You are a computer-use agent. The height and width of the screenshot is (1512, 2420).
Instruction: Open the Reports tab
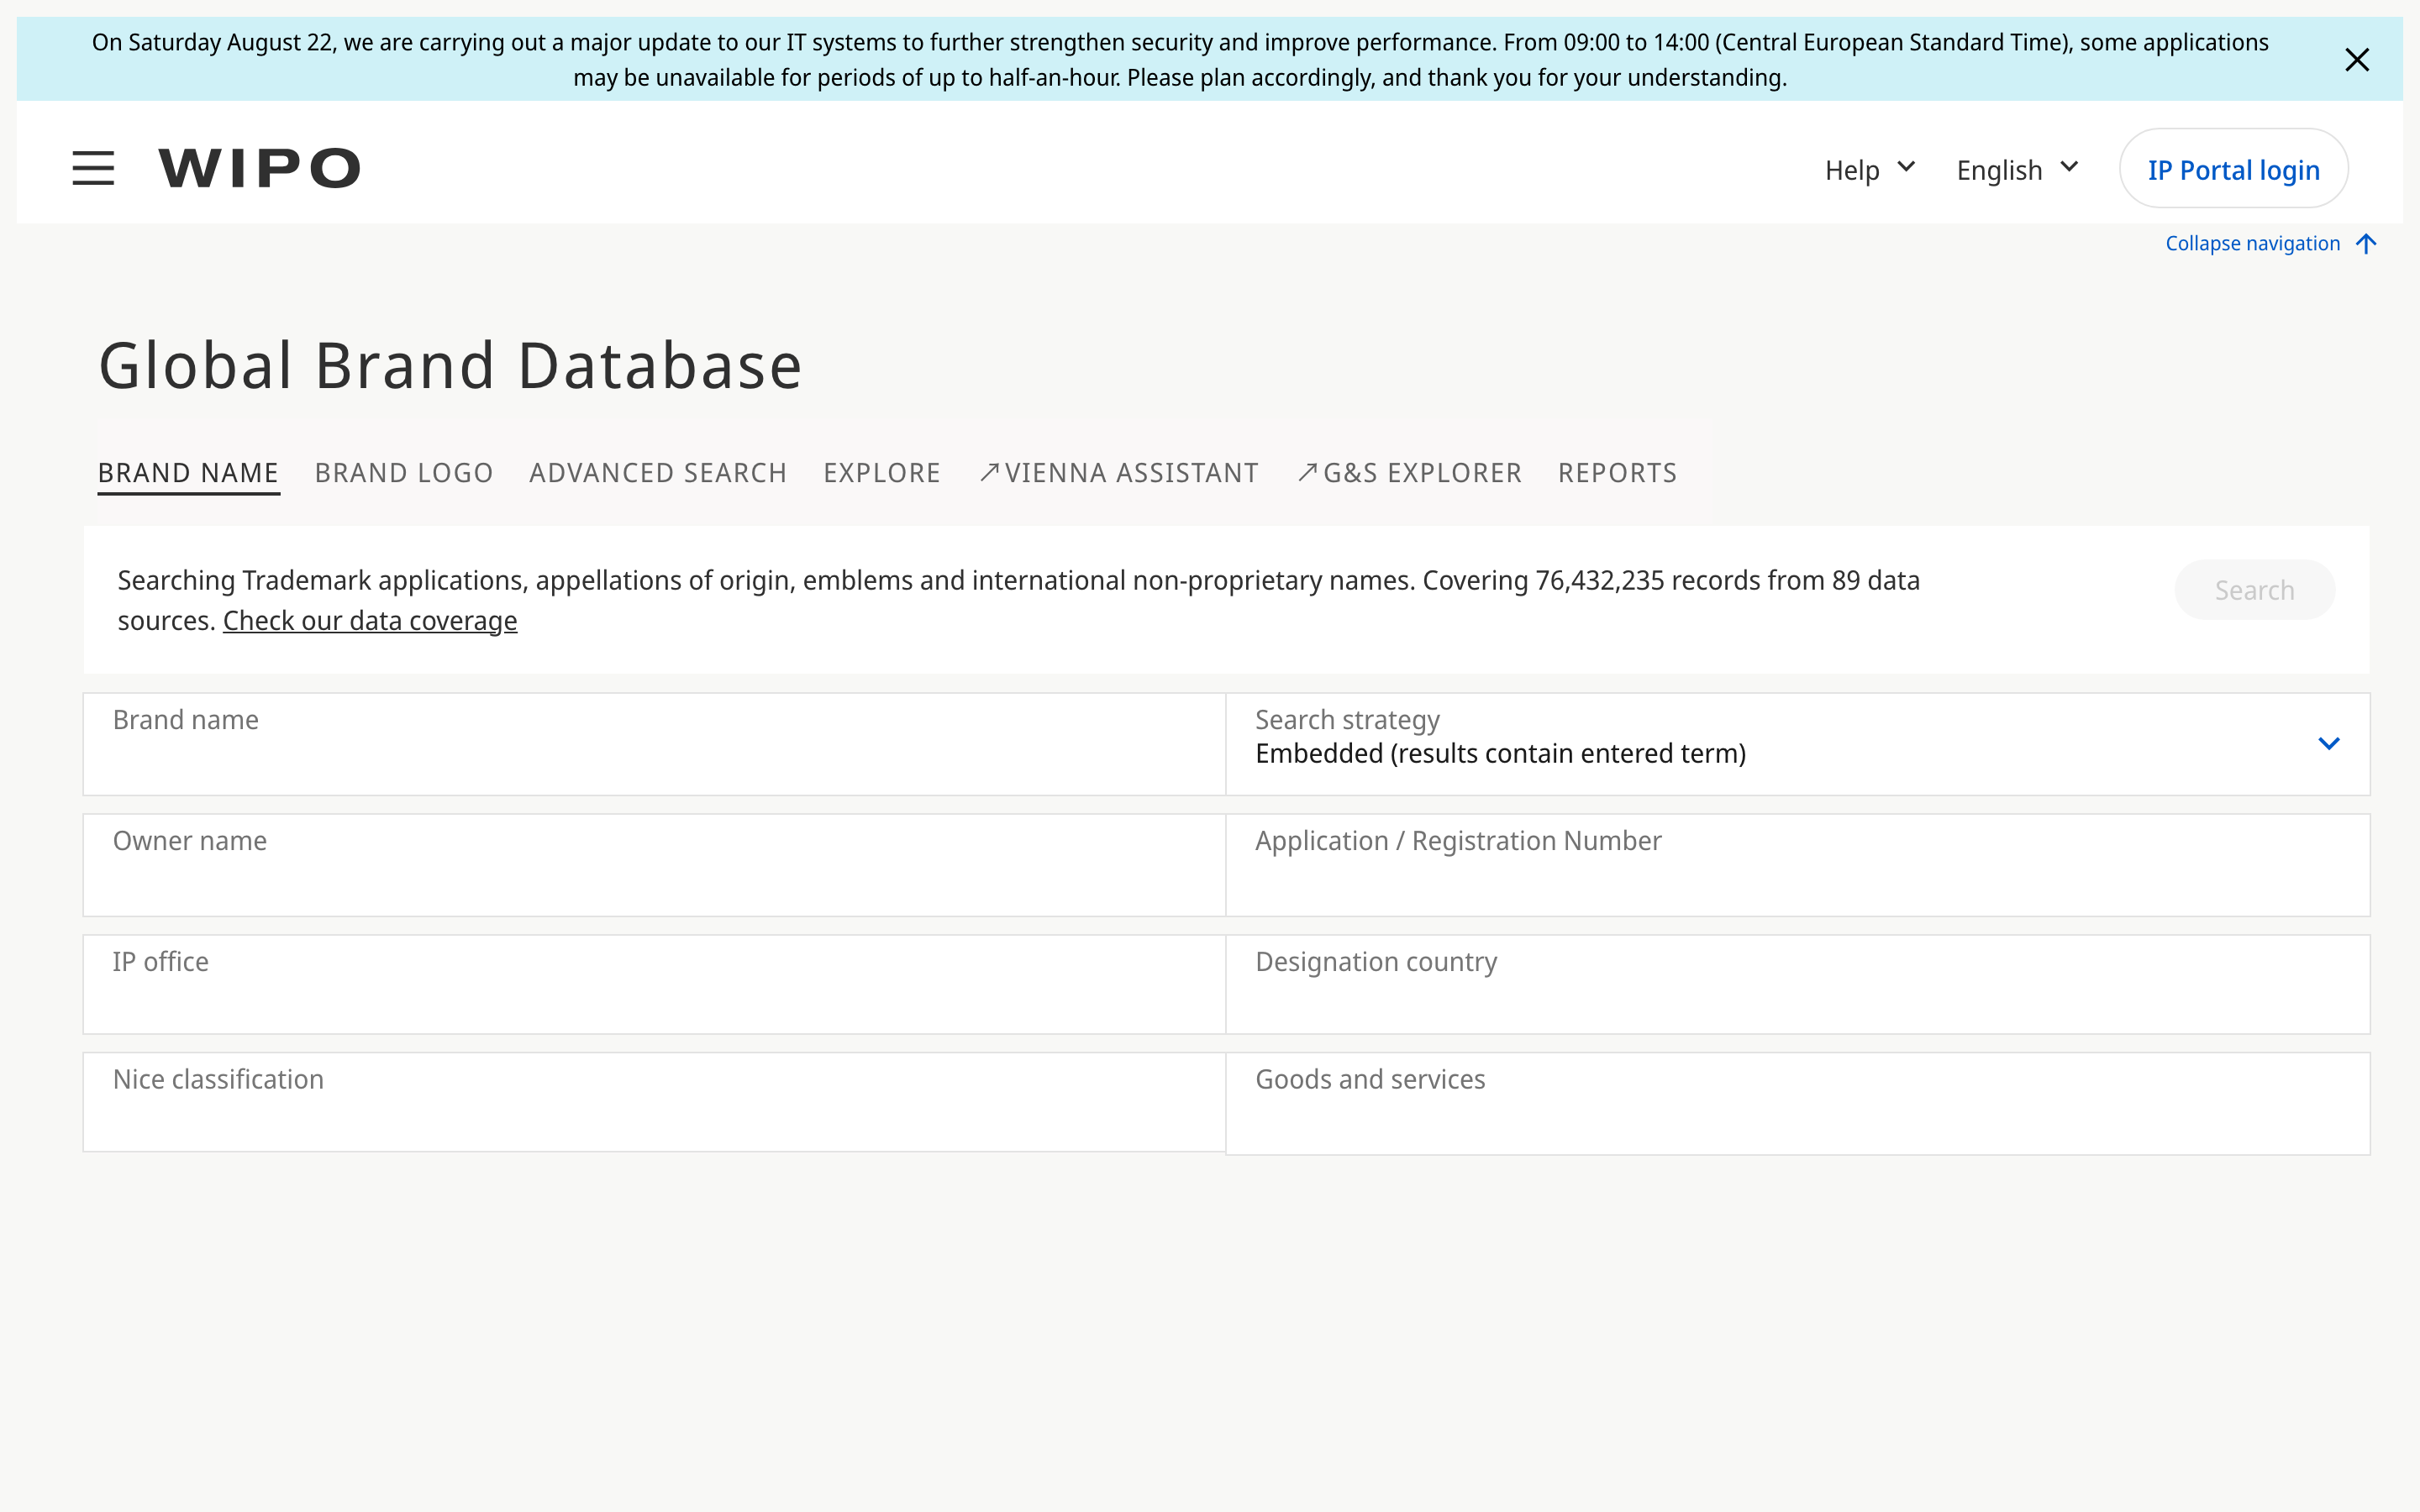click(x=1617, y=473)
